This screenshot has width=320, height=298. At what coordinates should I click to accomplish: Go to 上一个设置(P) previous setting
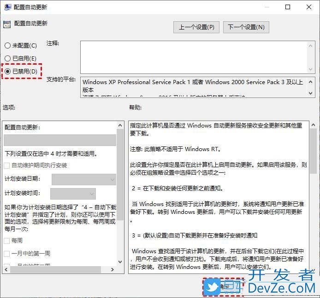196,27
